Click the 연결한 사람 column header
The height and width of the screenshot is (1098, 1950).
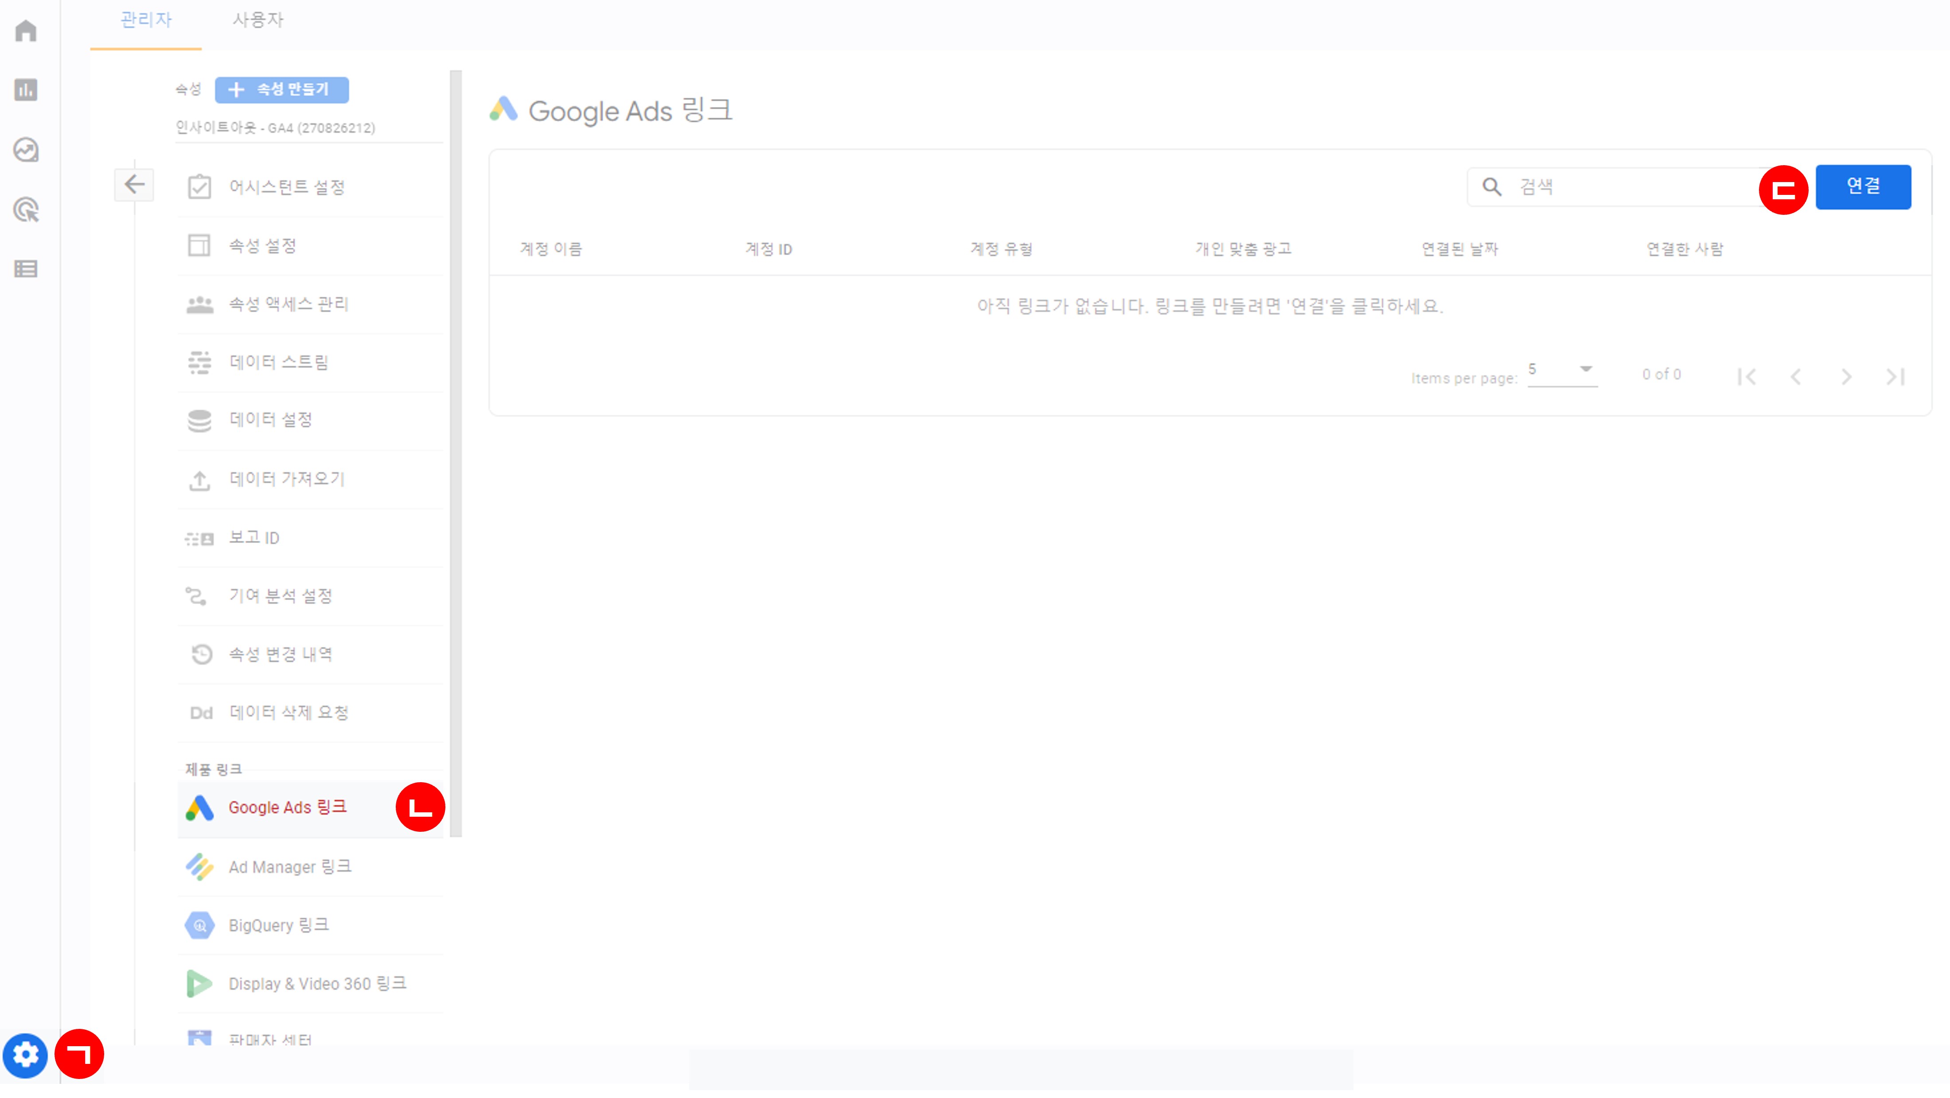pyautogui.click(x=1685, y=249)
